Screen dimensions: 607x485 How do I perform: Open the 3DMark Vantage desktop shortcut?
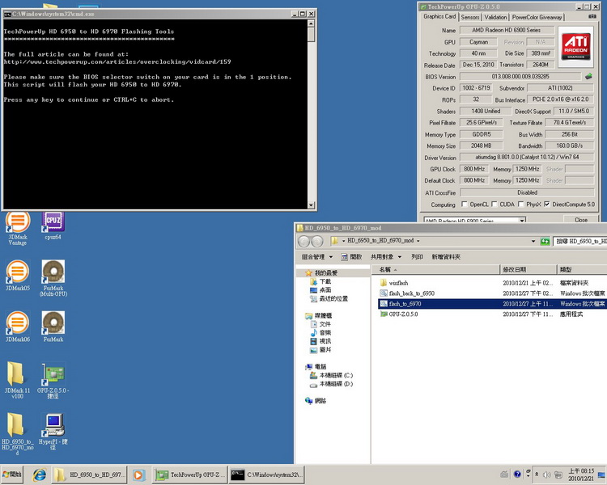click(x=18, y=228)
